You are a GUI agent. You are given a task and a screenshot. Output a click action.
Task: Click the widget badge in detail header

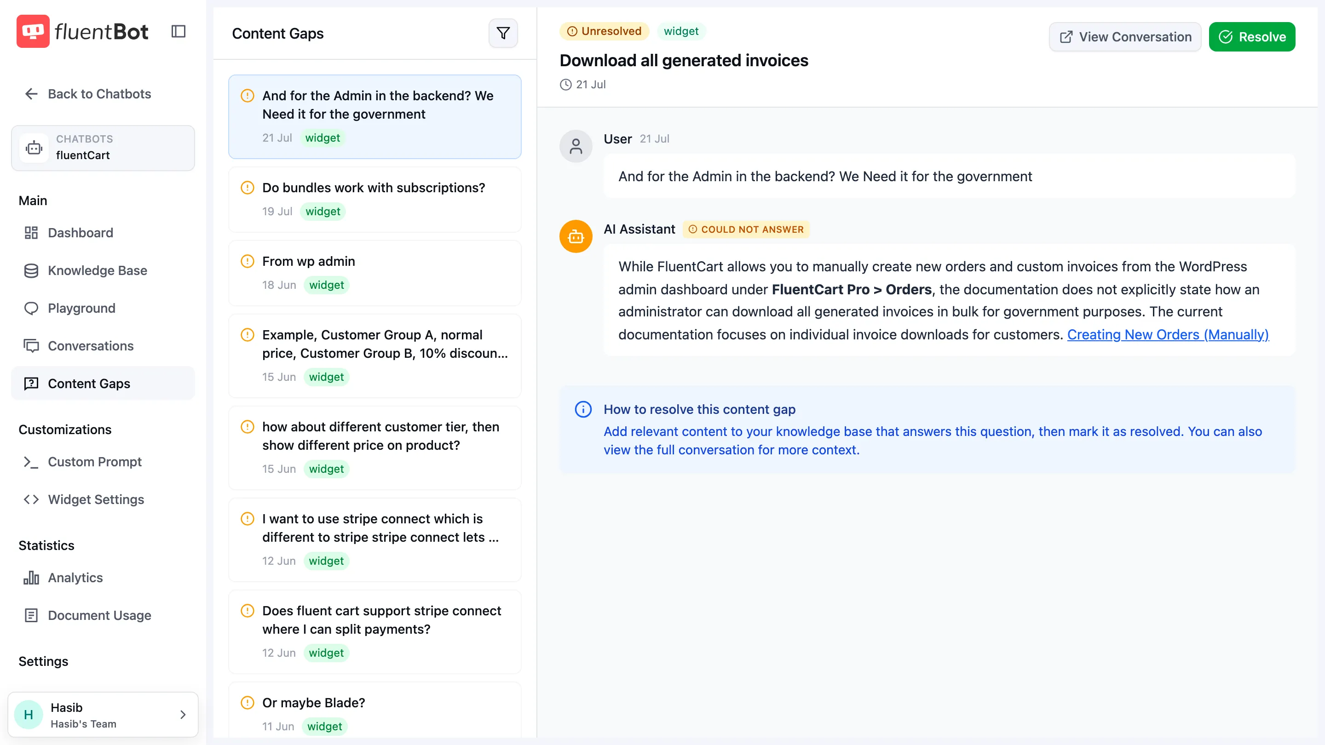[681, 31]
